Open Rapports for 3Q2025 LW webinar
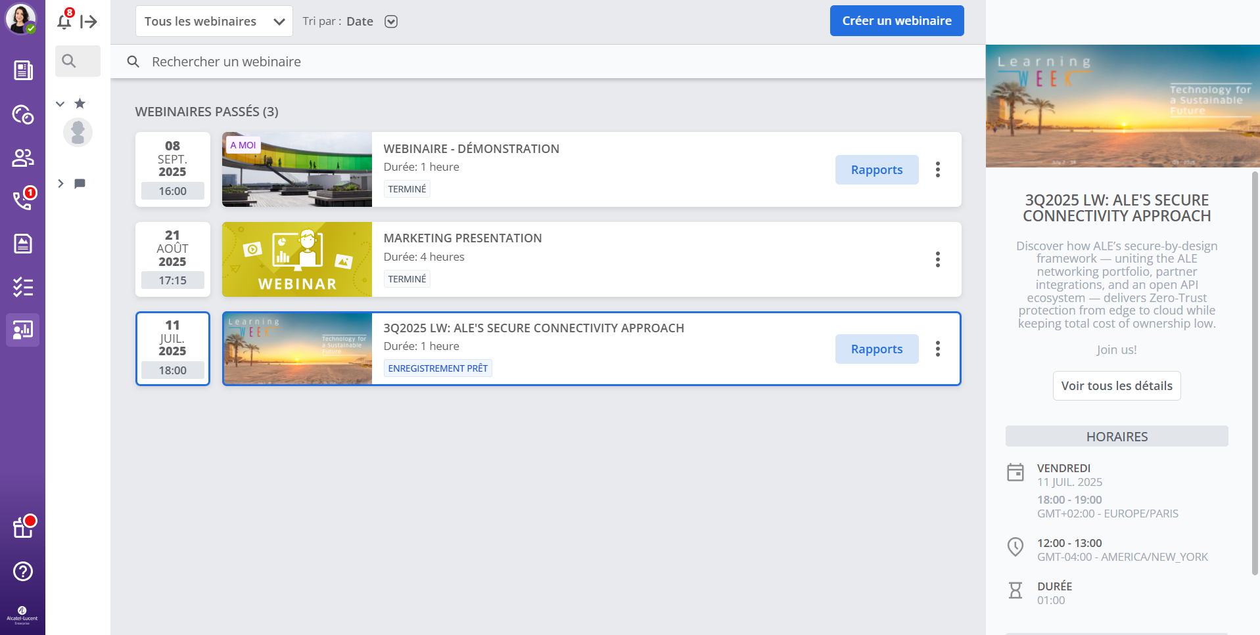 tap(877, 349)
